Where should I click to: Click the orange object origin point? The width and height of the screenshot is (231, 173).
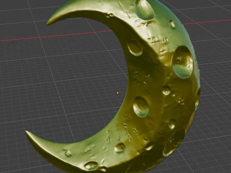click(118, 93)
